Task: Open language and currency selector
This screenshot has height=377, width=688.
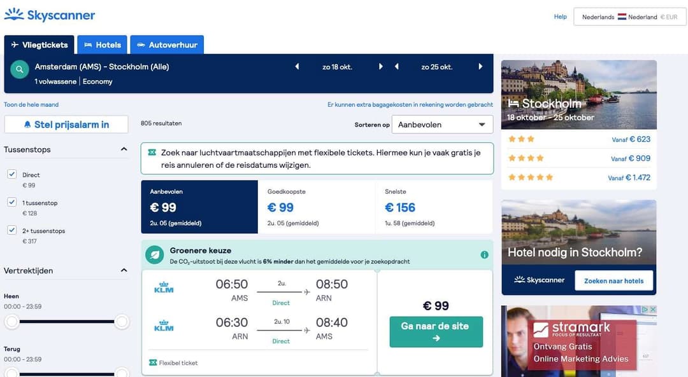Action: (x=629, y=17)
